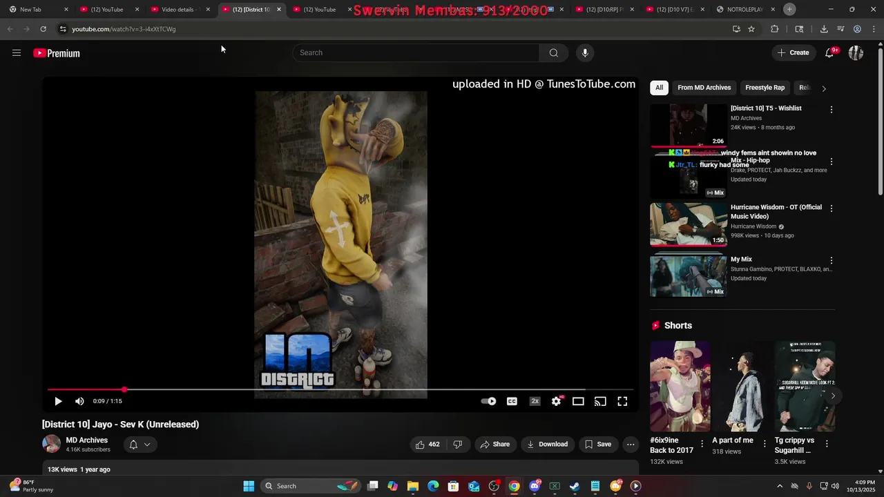
Task: Focus the YouTube search field
Action: (x=416, y=52)
